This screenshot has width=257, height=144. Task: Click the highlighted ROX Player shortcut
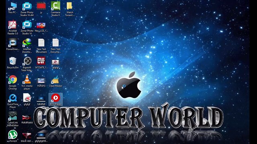click(x=55, y=100)
